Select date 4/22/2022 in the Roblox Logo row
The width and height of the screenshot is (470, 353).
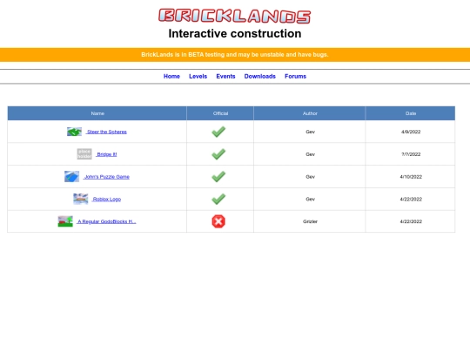[x=411, y=199]
